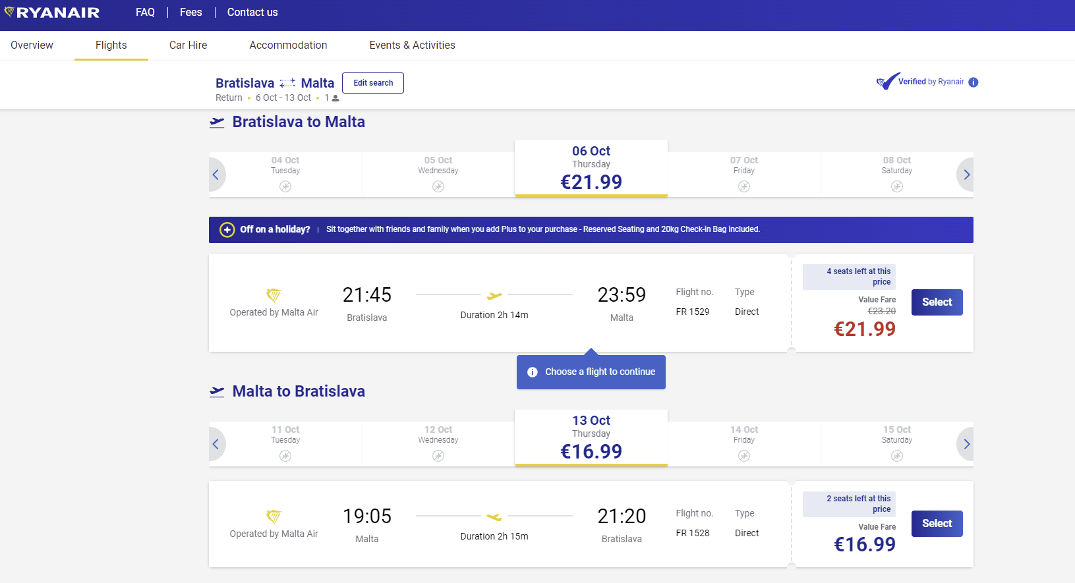Click info icon in Choose a flight tooltip
The width and height of the screenshot is (1075, 583).
pos(533,372)
